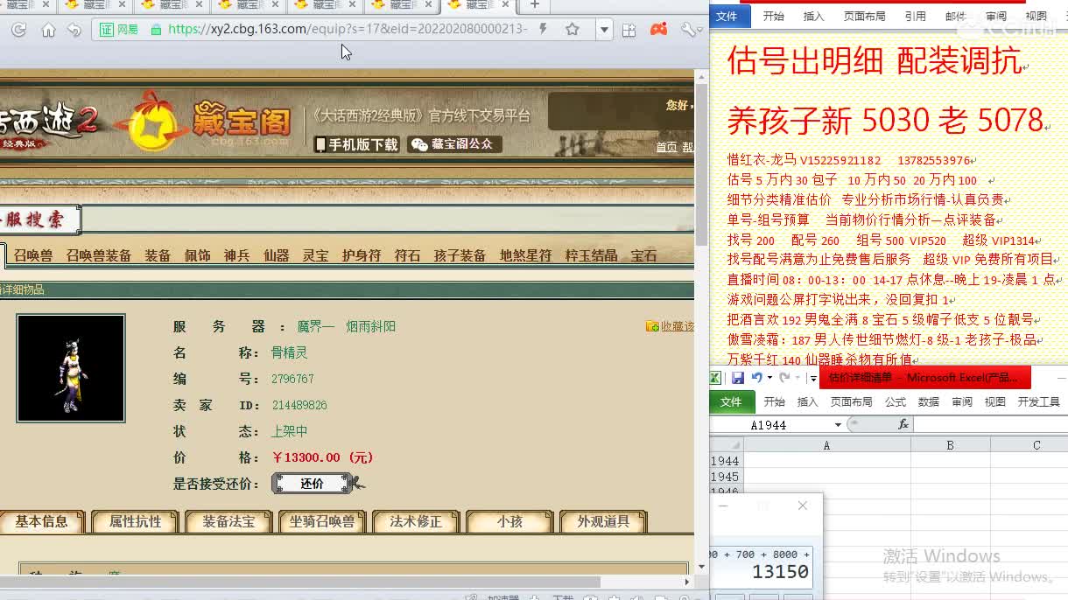This screenshot has height=600, width=1068.
Task: Click the Excel save icon in quick access
Action: 738,378
